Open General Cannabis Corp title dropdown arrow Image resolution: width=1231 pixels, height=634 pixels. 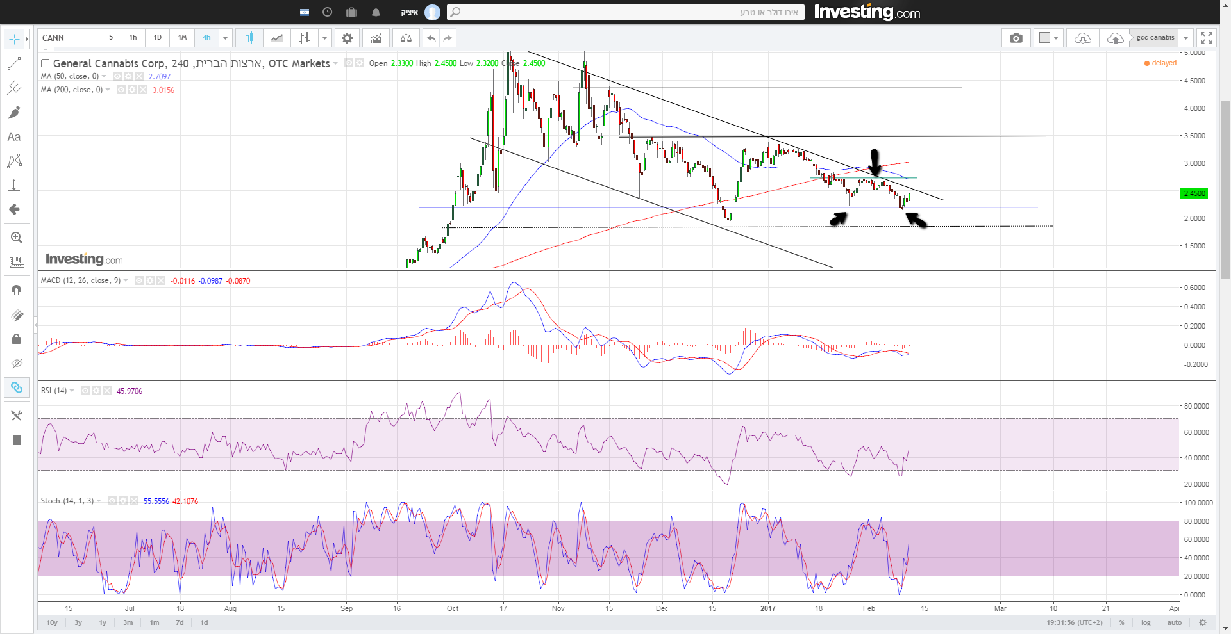[335, 63]
